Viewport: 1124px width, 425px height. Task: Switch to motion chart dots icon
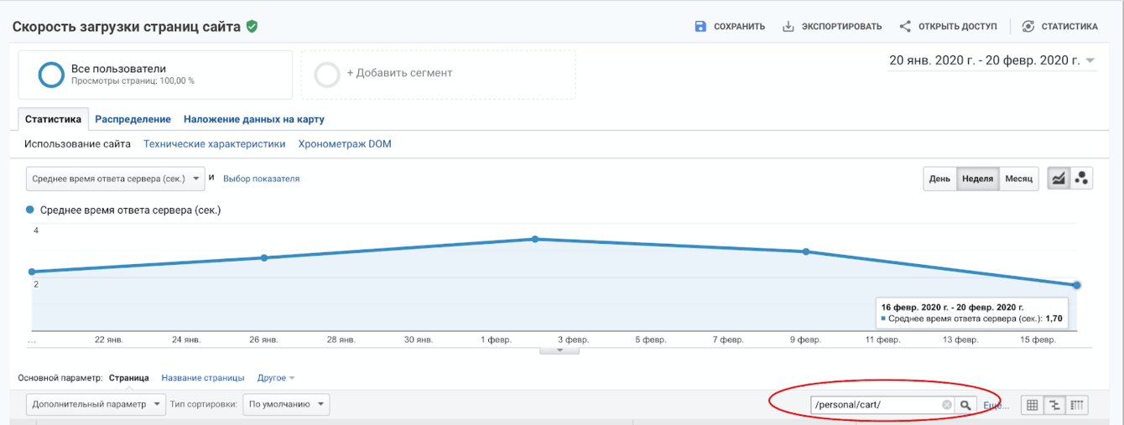1082,179
